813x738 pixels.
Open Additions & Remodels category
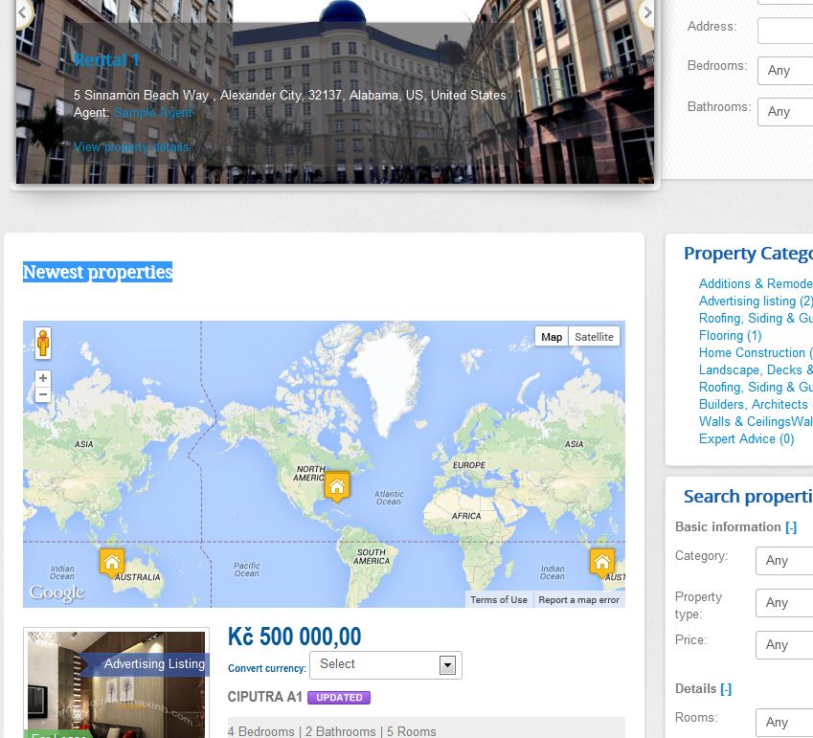[x=756, y=284]
